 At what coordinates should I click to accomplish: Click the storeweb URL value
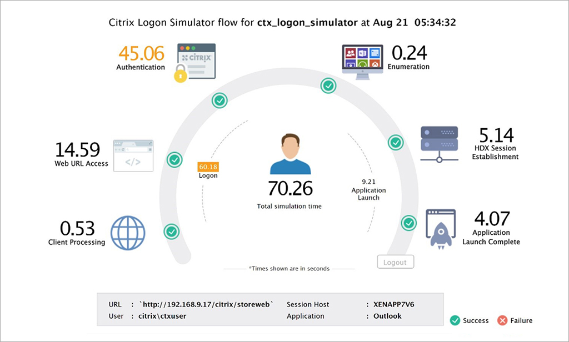(207, 304)
